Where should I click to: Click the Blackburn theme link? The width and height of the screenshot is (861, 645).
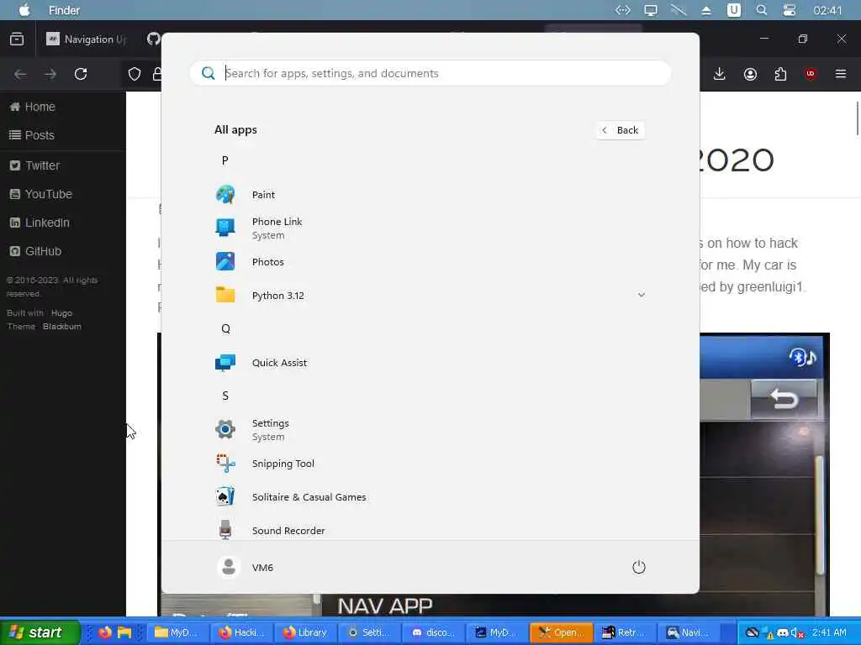pos(62,326)
